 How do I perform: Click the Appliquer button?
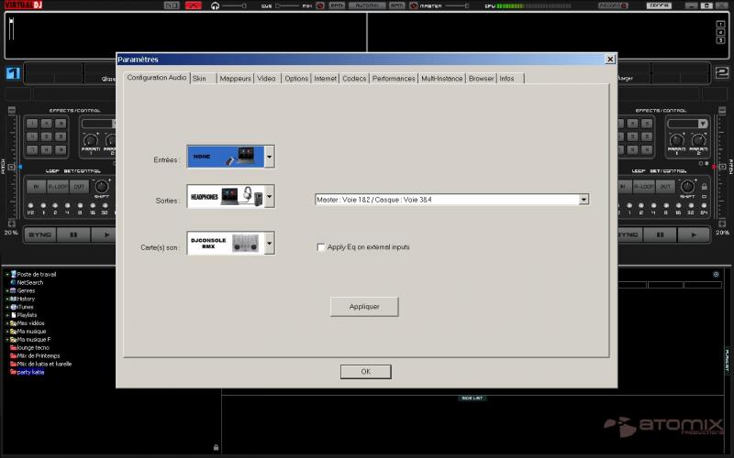365,306
